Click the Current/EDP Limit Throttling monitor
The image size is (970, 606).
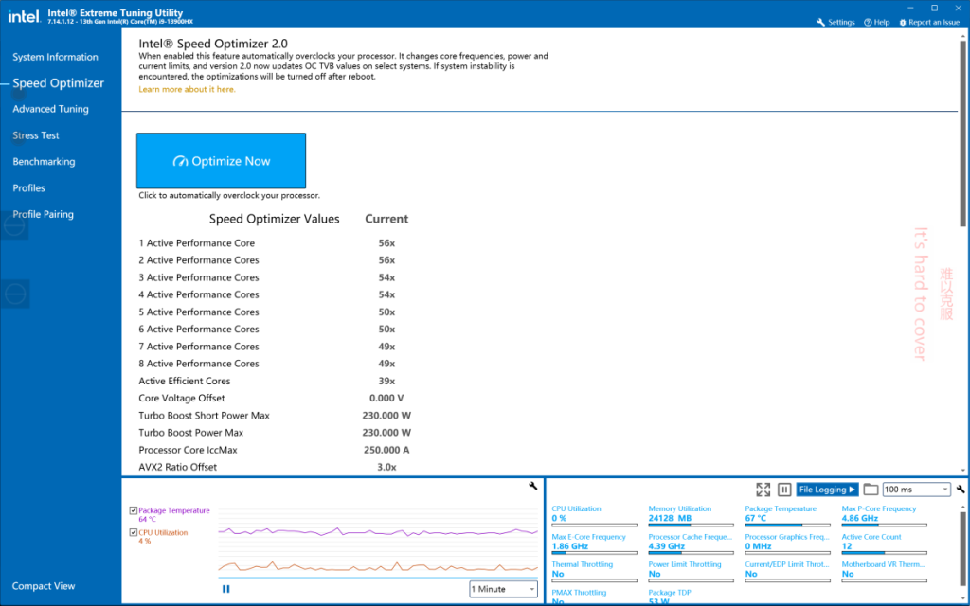787,569
